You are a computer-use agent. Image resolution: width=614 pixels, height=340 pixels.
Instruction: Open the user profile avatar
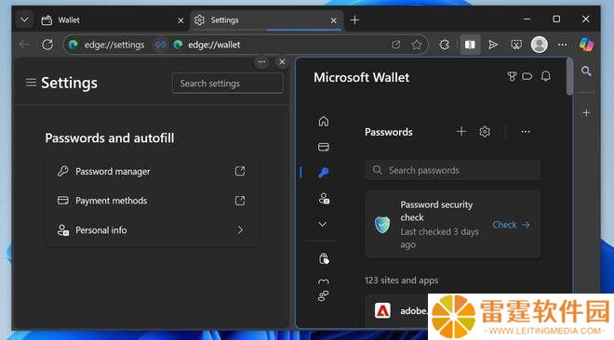pyautogui.click(x=540, y=45)
